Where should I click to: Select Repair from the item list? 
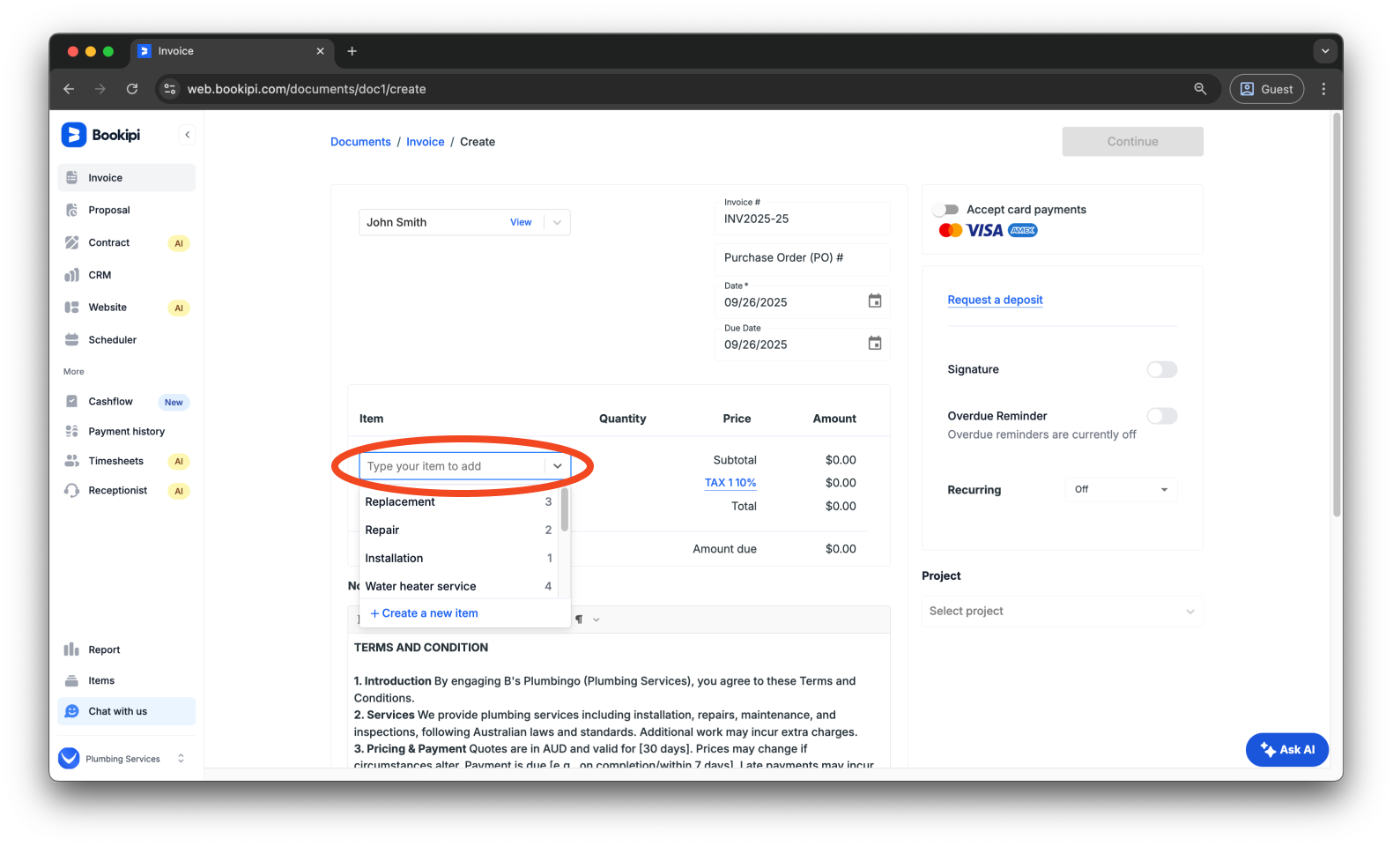[458, 530]
